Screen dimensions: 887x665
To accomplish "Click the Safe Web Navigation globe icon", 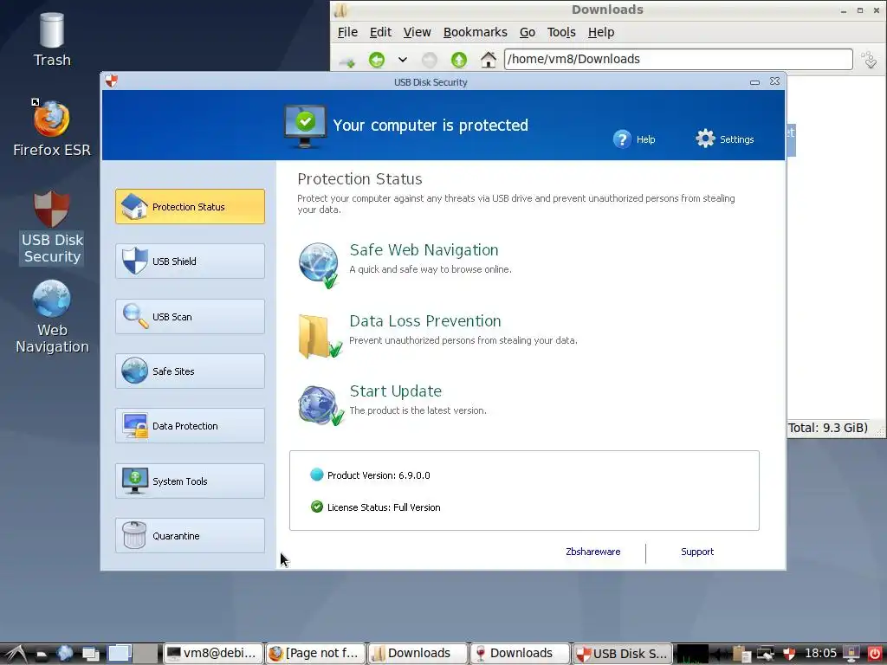I will (x=319, y=265).
